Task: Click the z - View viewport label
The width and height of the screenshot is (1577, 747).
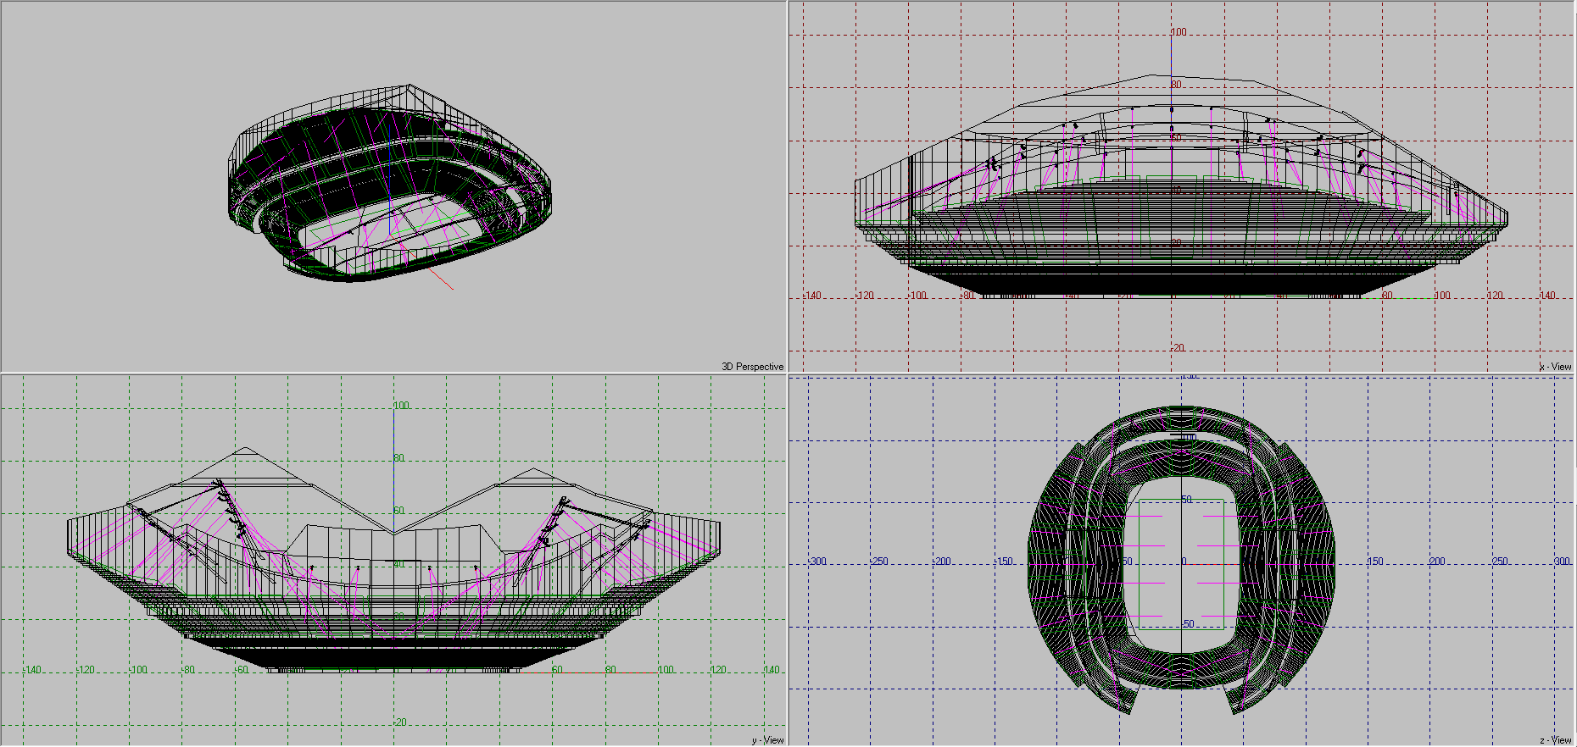Action: click(1556, 740)
